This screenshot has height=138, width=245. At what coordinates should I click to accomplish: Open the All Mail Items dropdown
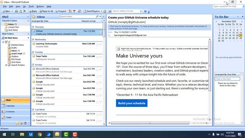coord(28,38)
